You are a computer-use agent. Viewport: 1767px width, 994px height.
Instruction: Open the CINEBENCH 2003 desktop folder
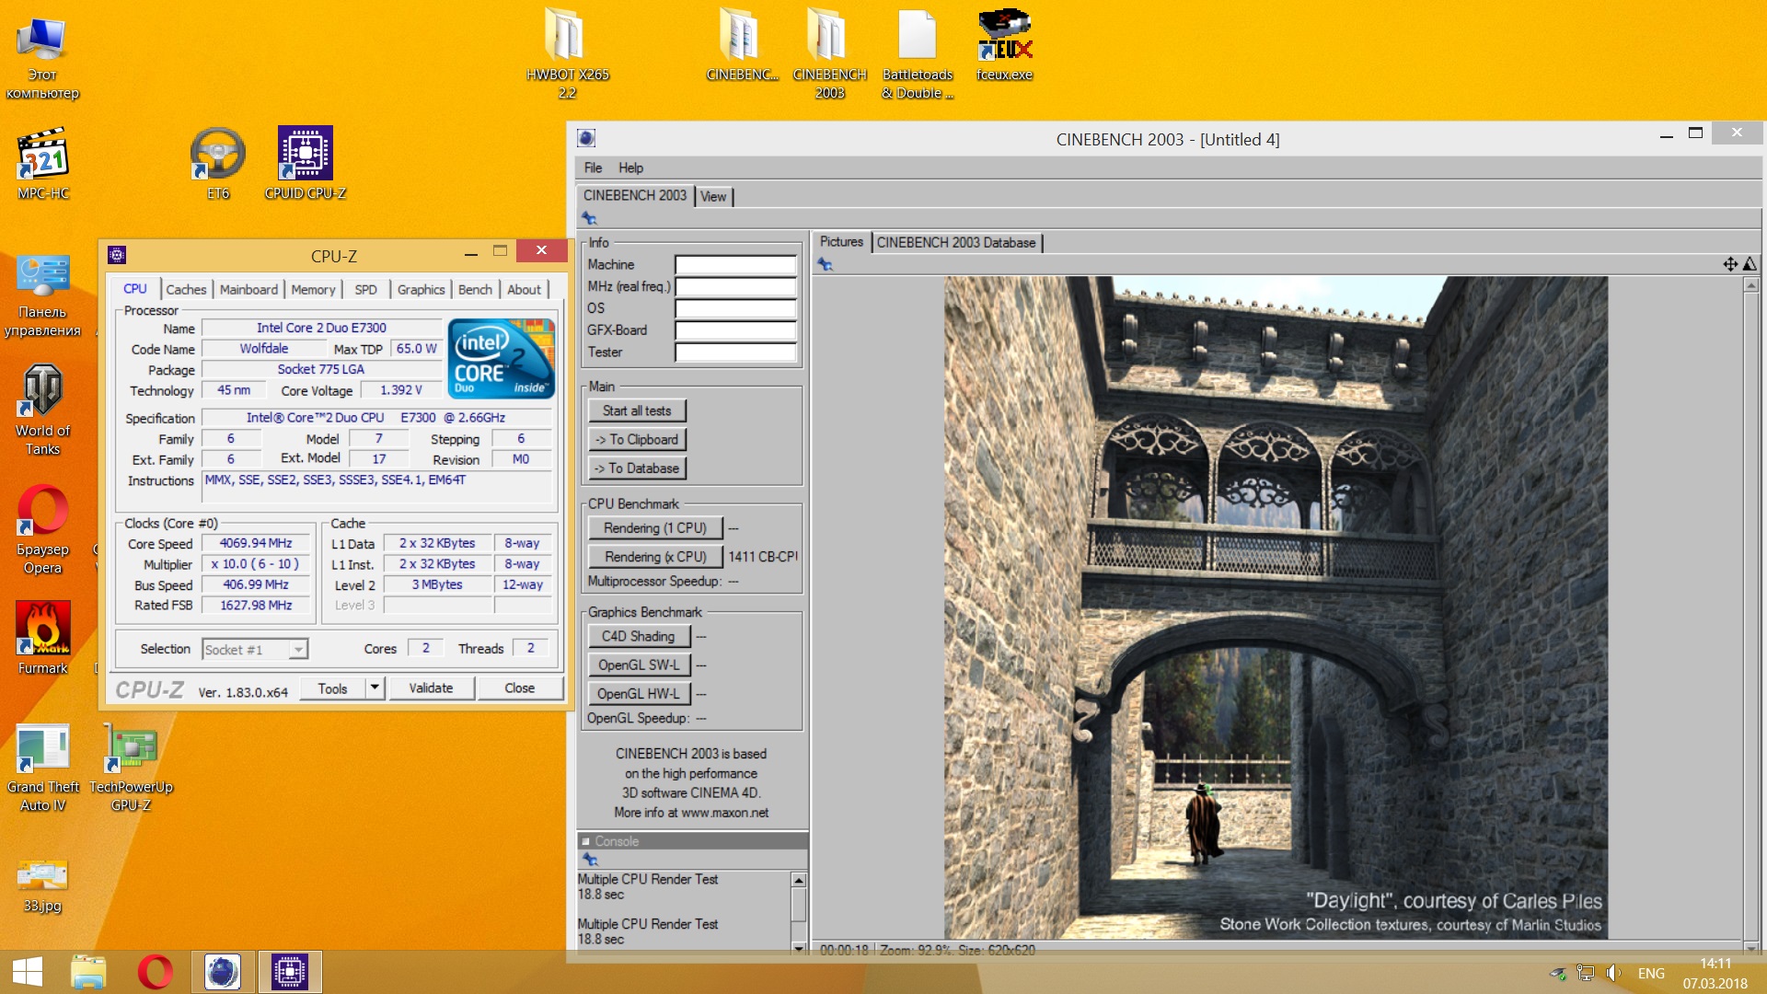coord(829,53)
